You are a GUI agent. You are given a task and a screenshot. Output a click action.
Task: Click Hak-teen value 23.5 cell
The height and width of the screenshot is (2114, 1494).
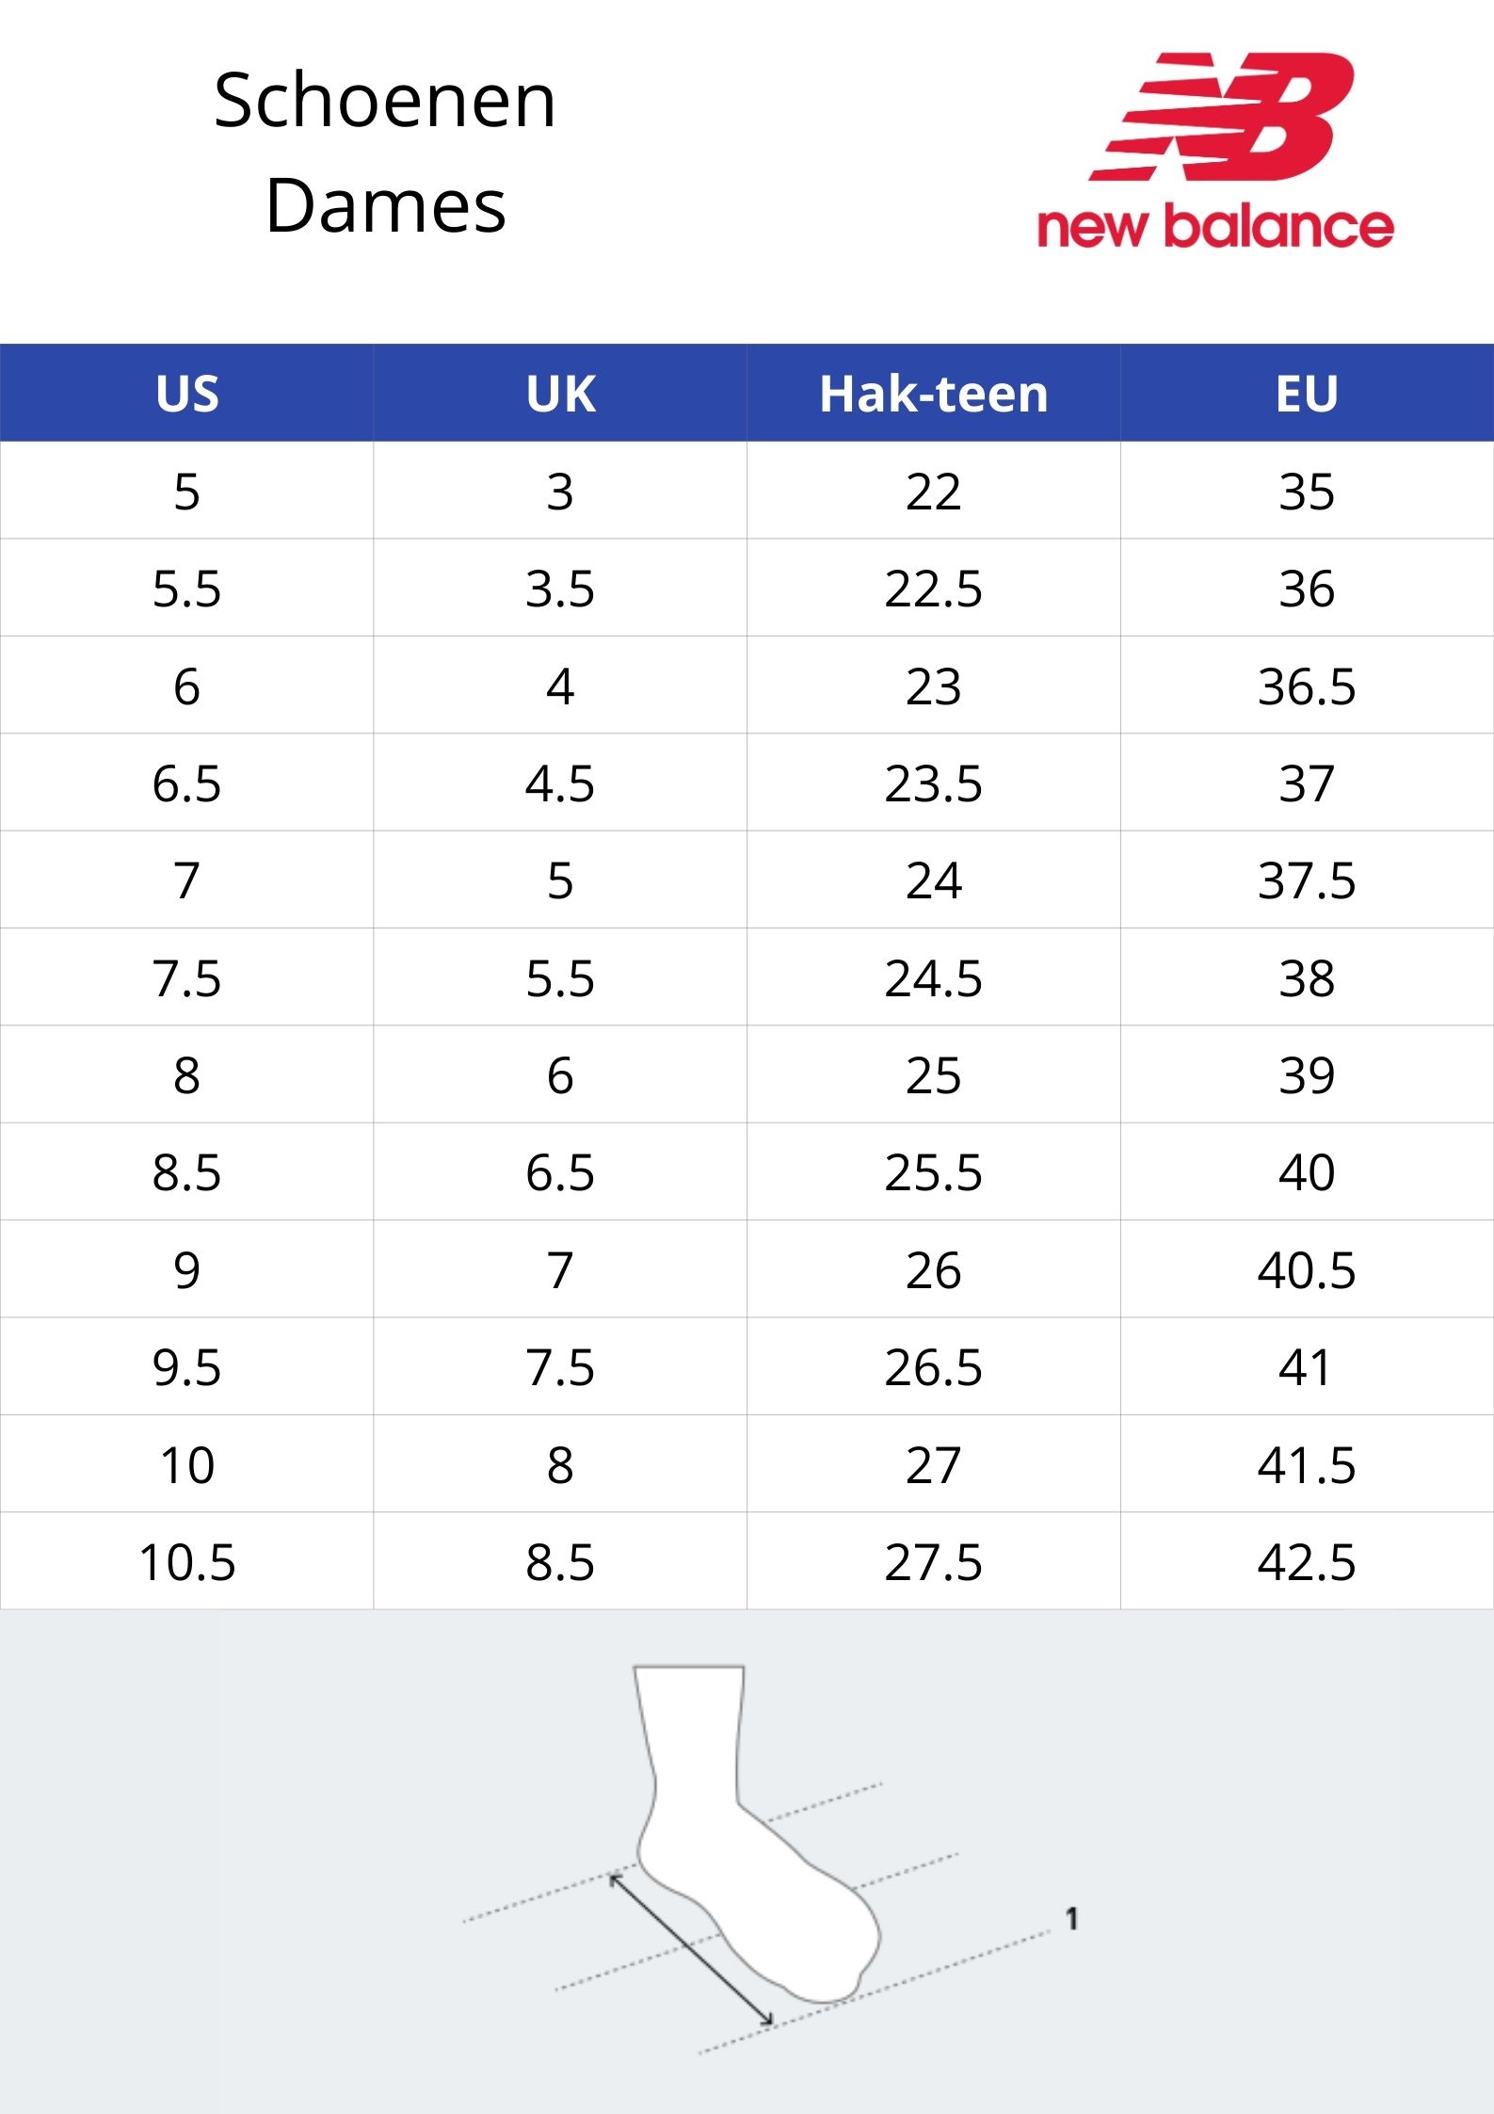coord(934,783)
